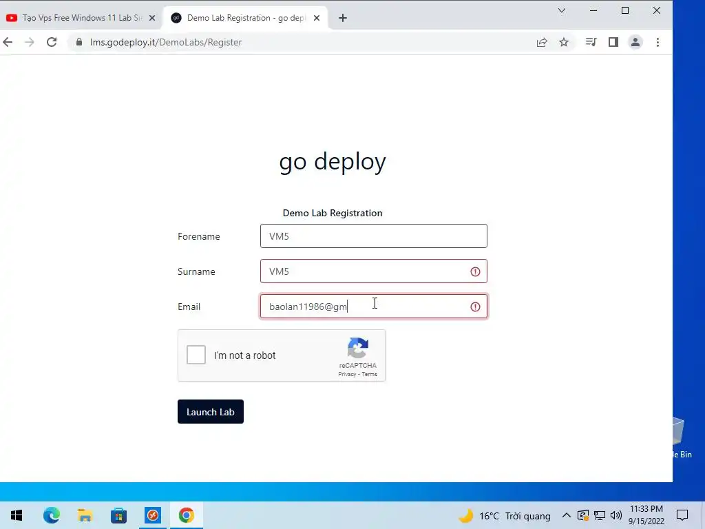The height and width of the screenshot is (529, 705).
Task: Click the Email input field
Action: pos(374,307)
